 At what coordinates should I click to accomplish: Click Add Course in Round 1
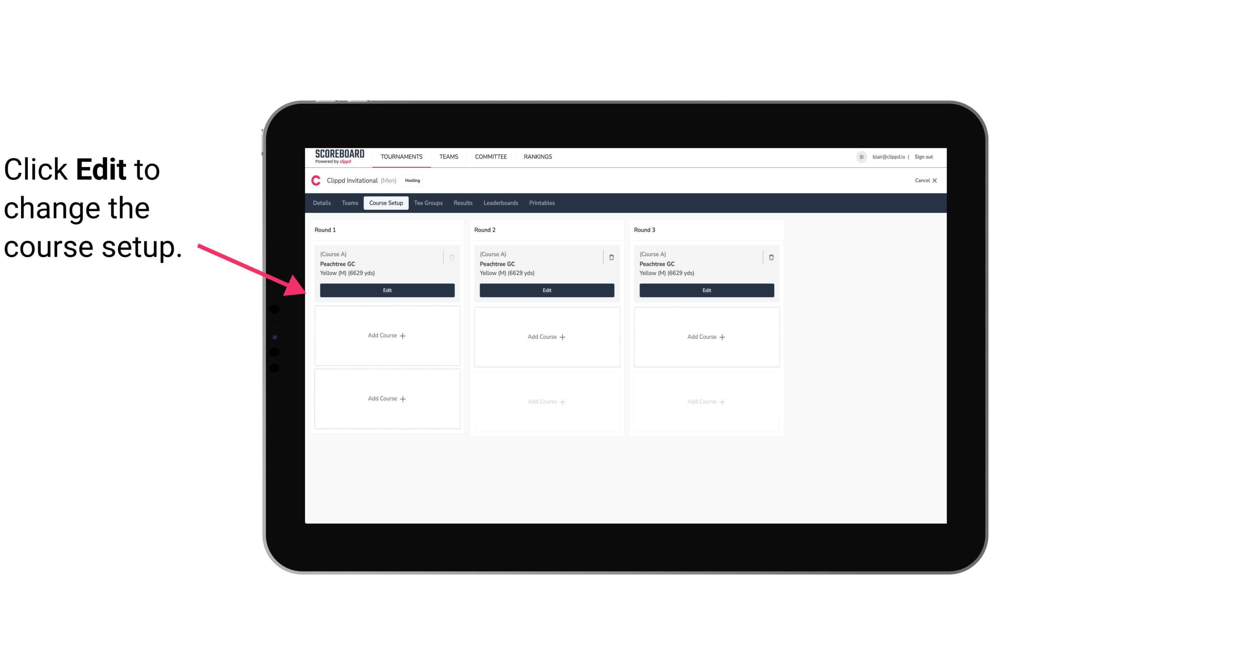click(x=387, y=336)
